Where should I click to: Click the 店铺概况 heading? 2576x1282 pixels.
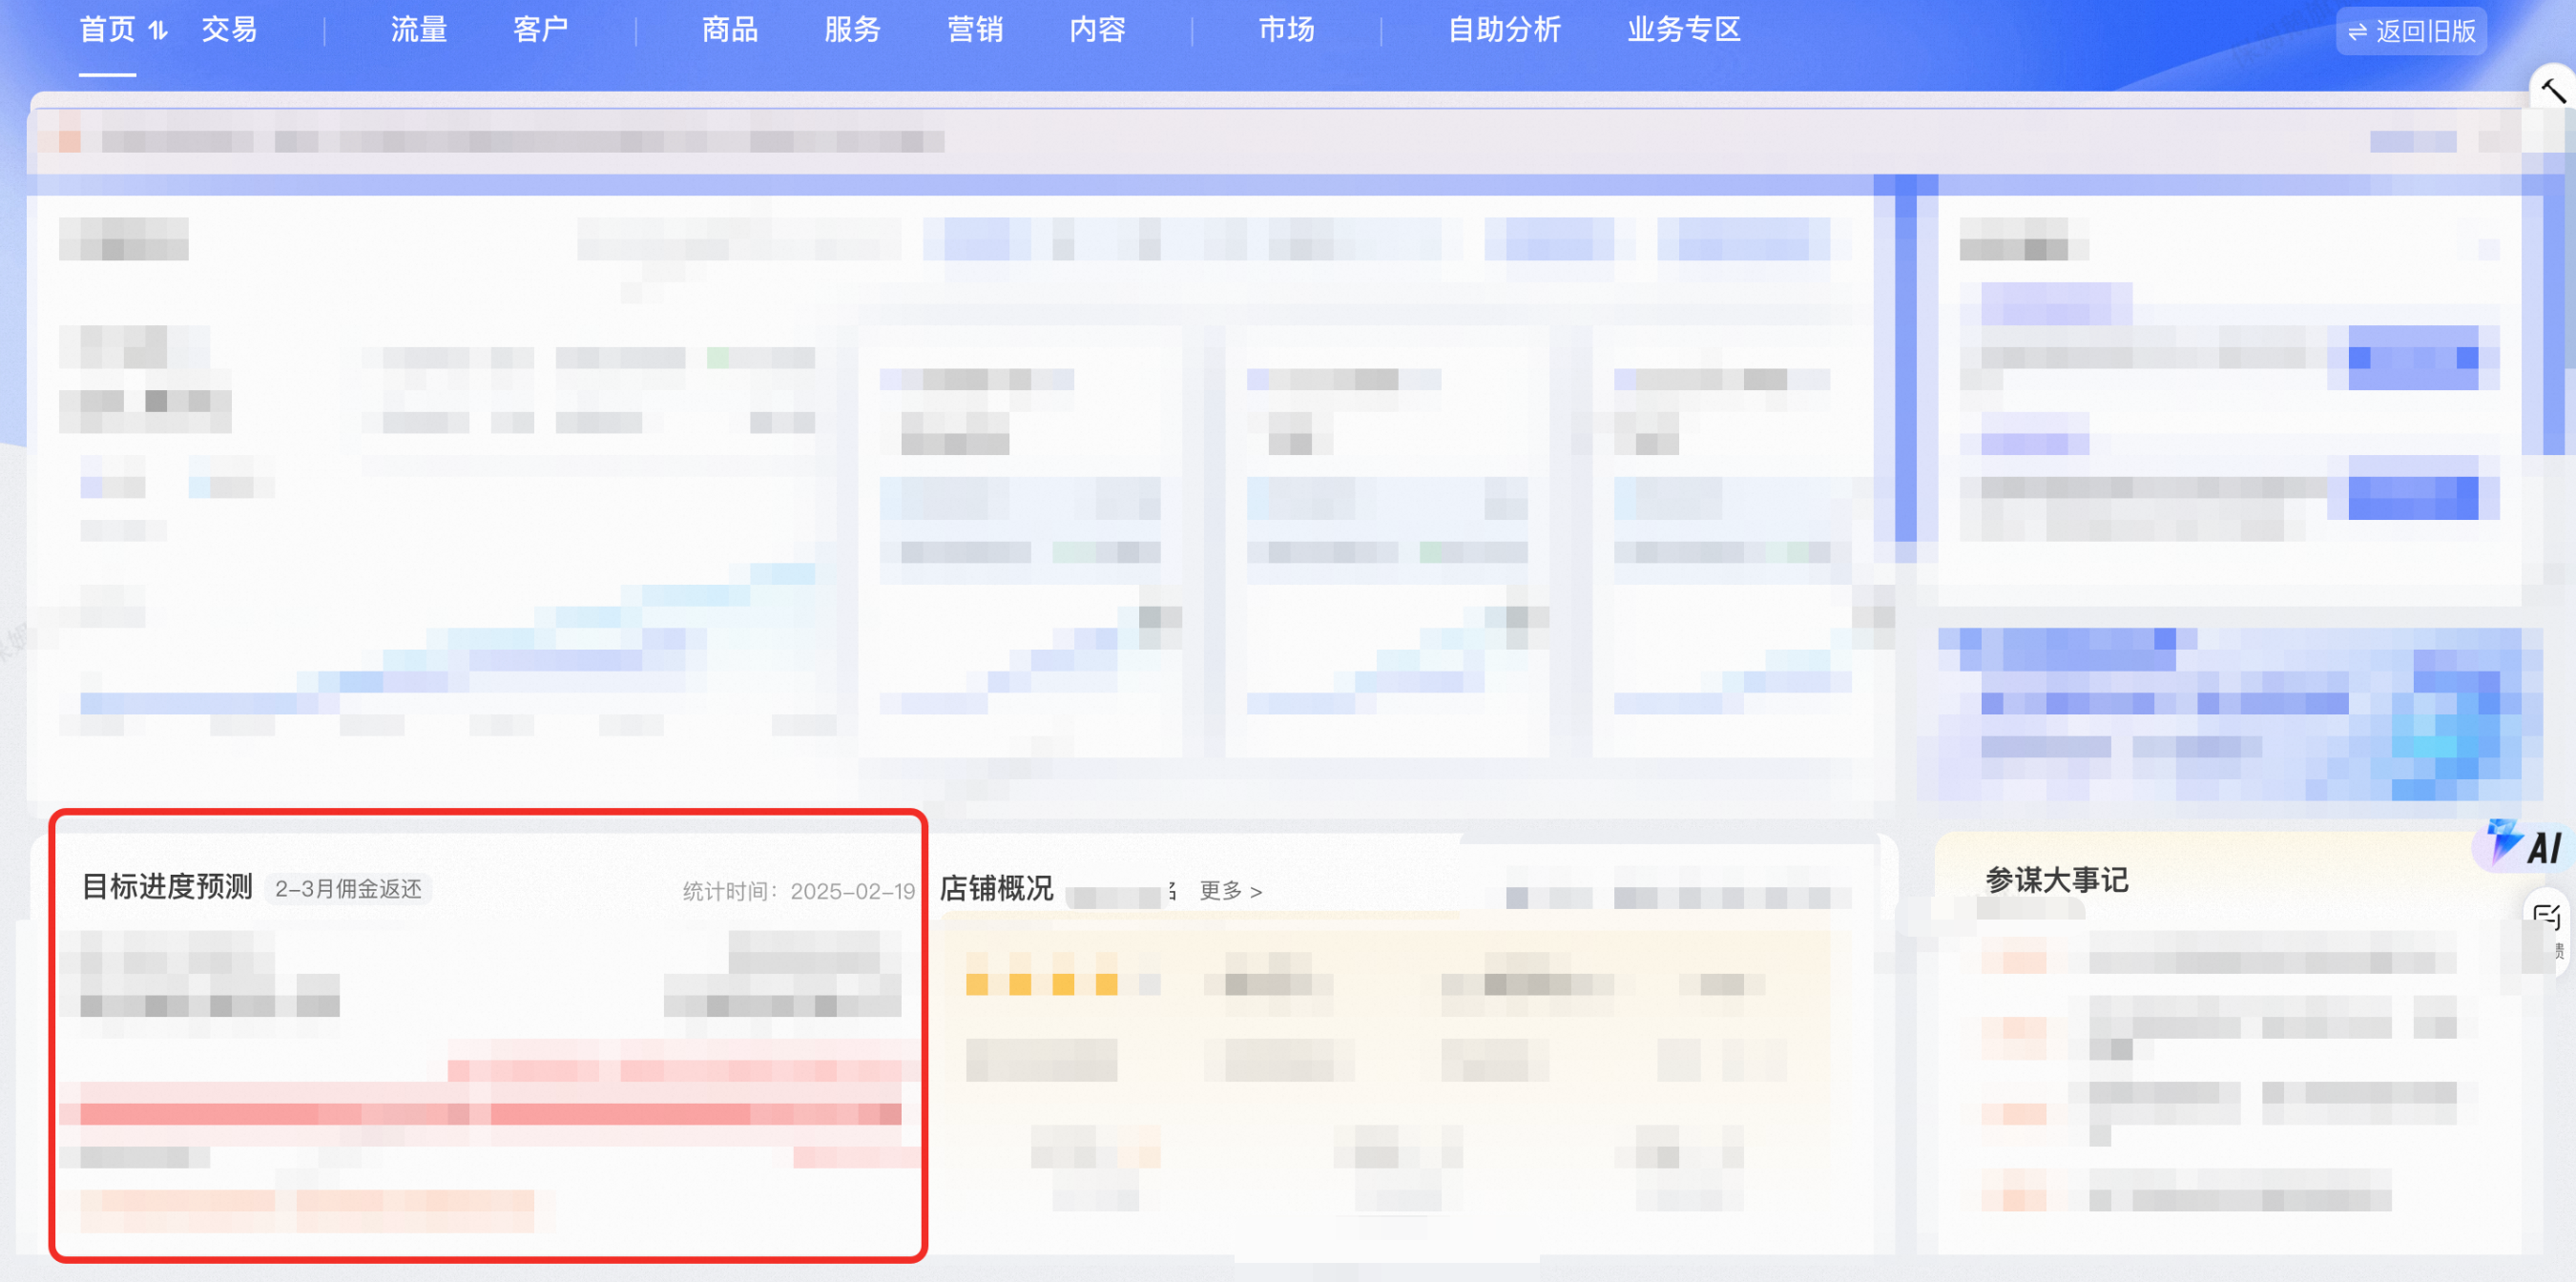996,888
